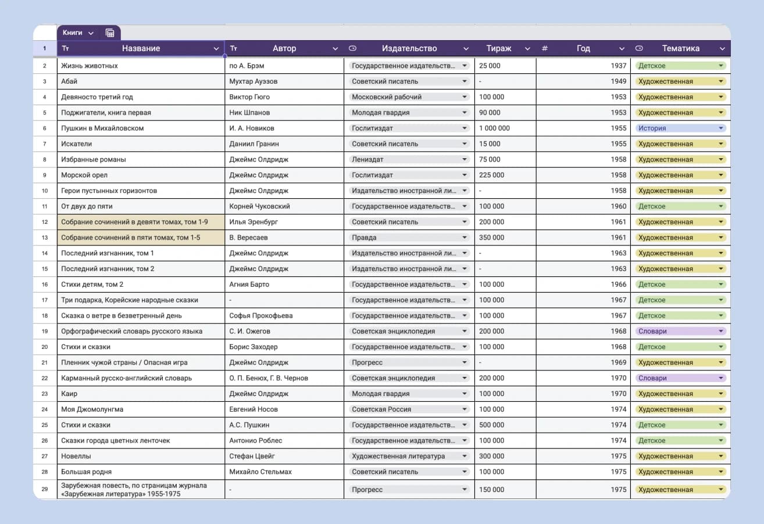This screenshot has width=764, height=524.
Task: Select row 12 via its row number
Action: click(45, 222)
